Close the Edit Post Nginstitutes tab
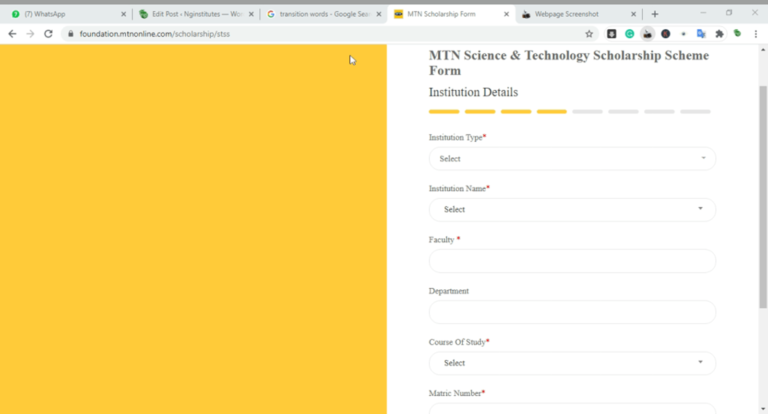 pos(251,14)
